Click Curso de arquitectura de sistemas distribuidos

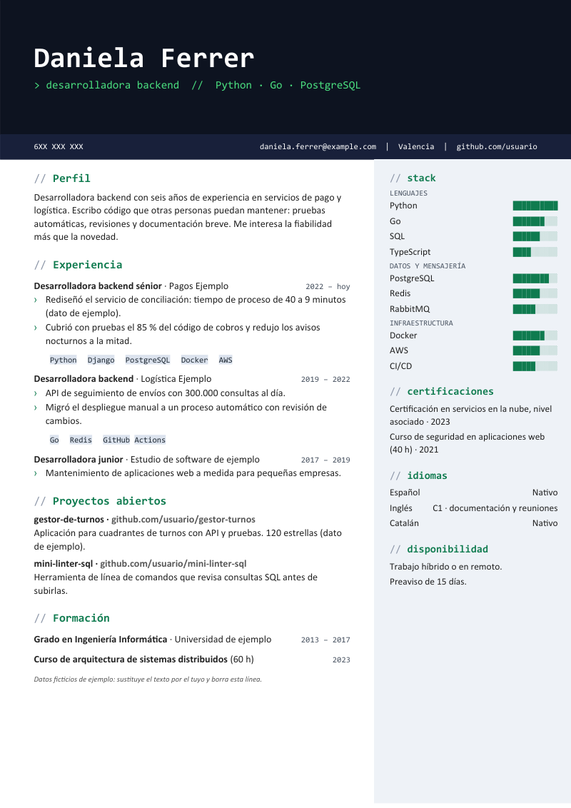coord(131,660)
